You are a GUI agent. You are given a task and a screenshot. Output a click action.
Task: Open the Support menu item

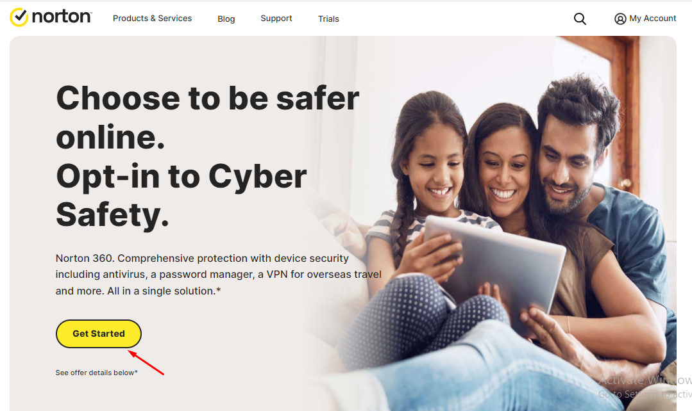coord(276,19)
